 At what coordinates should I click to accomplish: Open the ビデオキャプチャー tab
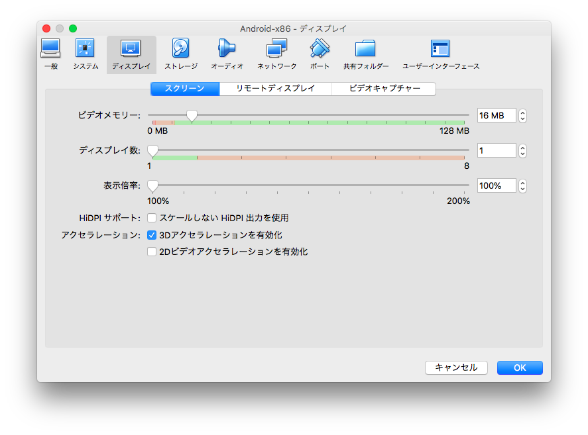[383, 88]
